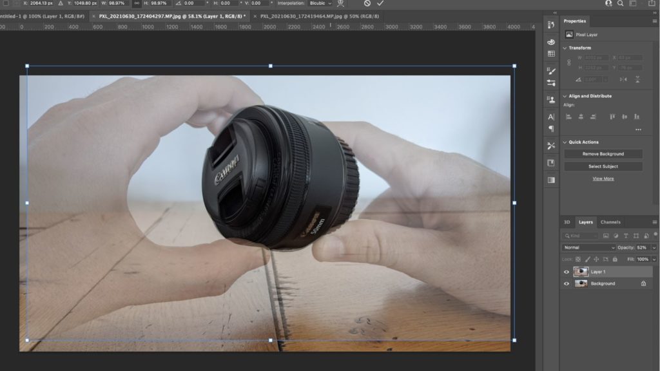Open the Character panel icon

(551, 117)
